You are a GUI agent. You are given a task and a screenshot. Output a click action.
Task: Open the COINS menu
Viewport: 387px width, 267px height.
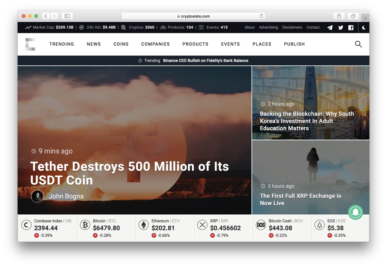pos(121,44)
